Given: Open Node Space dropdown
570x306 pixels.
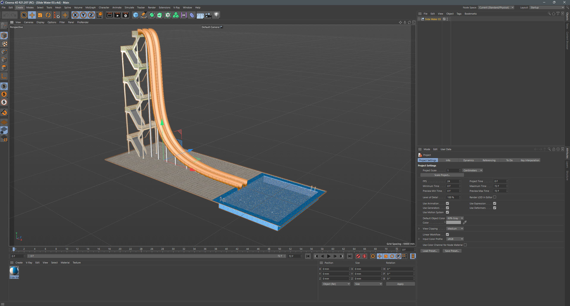Looking at the screenshot, I should [496, 8].
